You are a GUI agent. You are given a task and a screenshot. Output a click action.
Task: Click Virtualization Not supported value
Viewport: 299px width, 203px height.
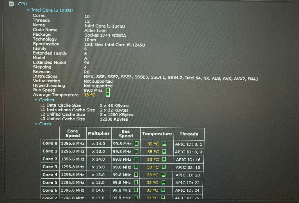(x=98, y=81)
